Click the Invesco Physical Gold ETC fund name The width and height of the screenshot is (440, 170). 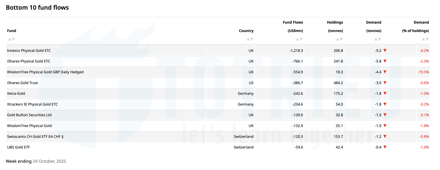click(29, 51)
